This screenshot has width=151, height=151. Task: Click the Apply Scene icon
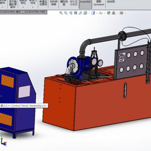click(114, 13)
